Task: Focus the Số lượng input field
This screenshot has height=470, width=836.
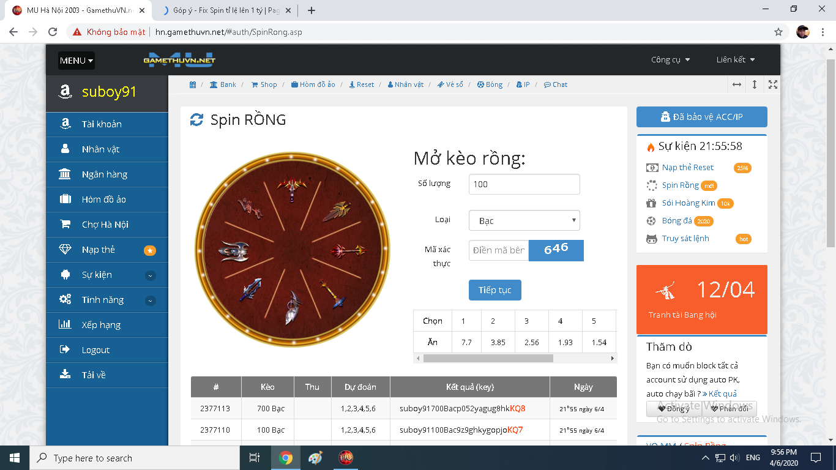Action: 524,184
